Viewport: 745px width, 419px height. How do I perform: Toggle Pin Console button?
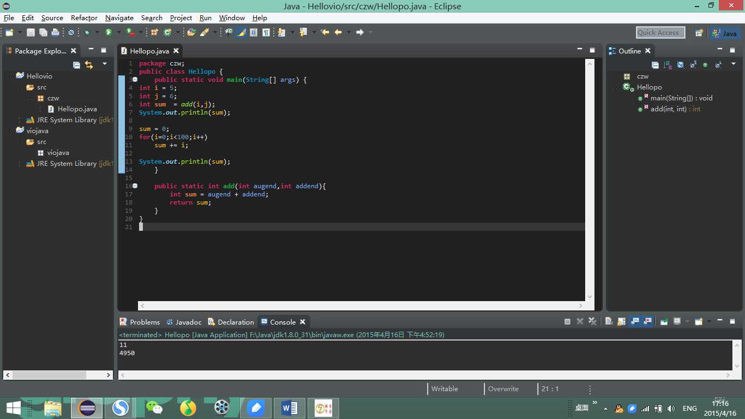(664, 321)
